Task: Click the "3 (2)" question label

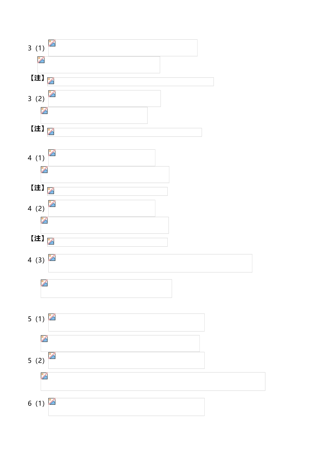Action: (36, 99)
